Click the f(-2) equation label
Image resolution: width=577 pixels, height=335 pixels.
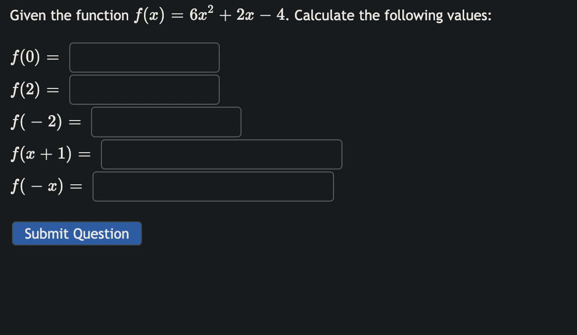point(45,122)
